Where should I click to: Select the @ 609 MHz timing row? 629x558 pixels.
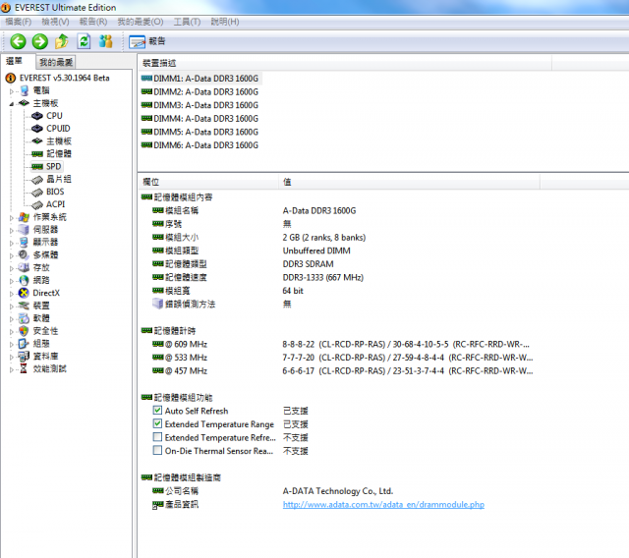tap(342, 344)
